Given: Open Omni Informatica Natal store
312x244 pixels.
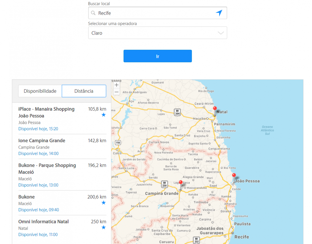Looking at the screenshot, I should tap(43, 221).
